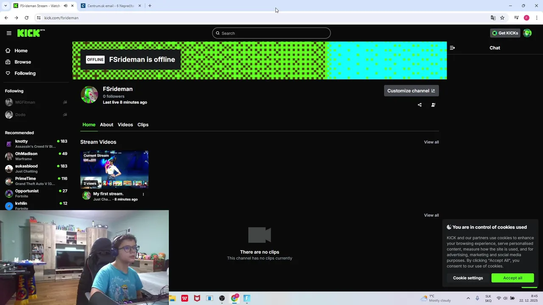Open the Current Stream video thumbnail

point(115,169)
